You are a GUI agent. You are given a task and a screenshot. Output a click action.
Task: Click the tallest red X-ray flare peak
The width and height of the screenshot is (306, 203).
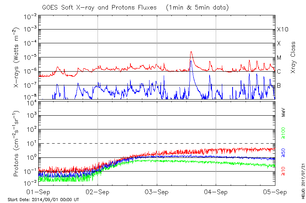pos(190,52)
